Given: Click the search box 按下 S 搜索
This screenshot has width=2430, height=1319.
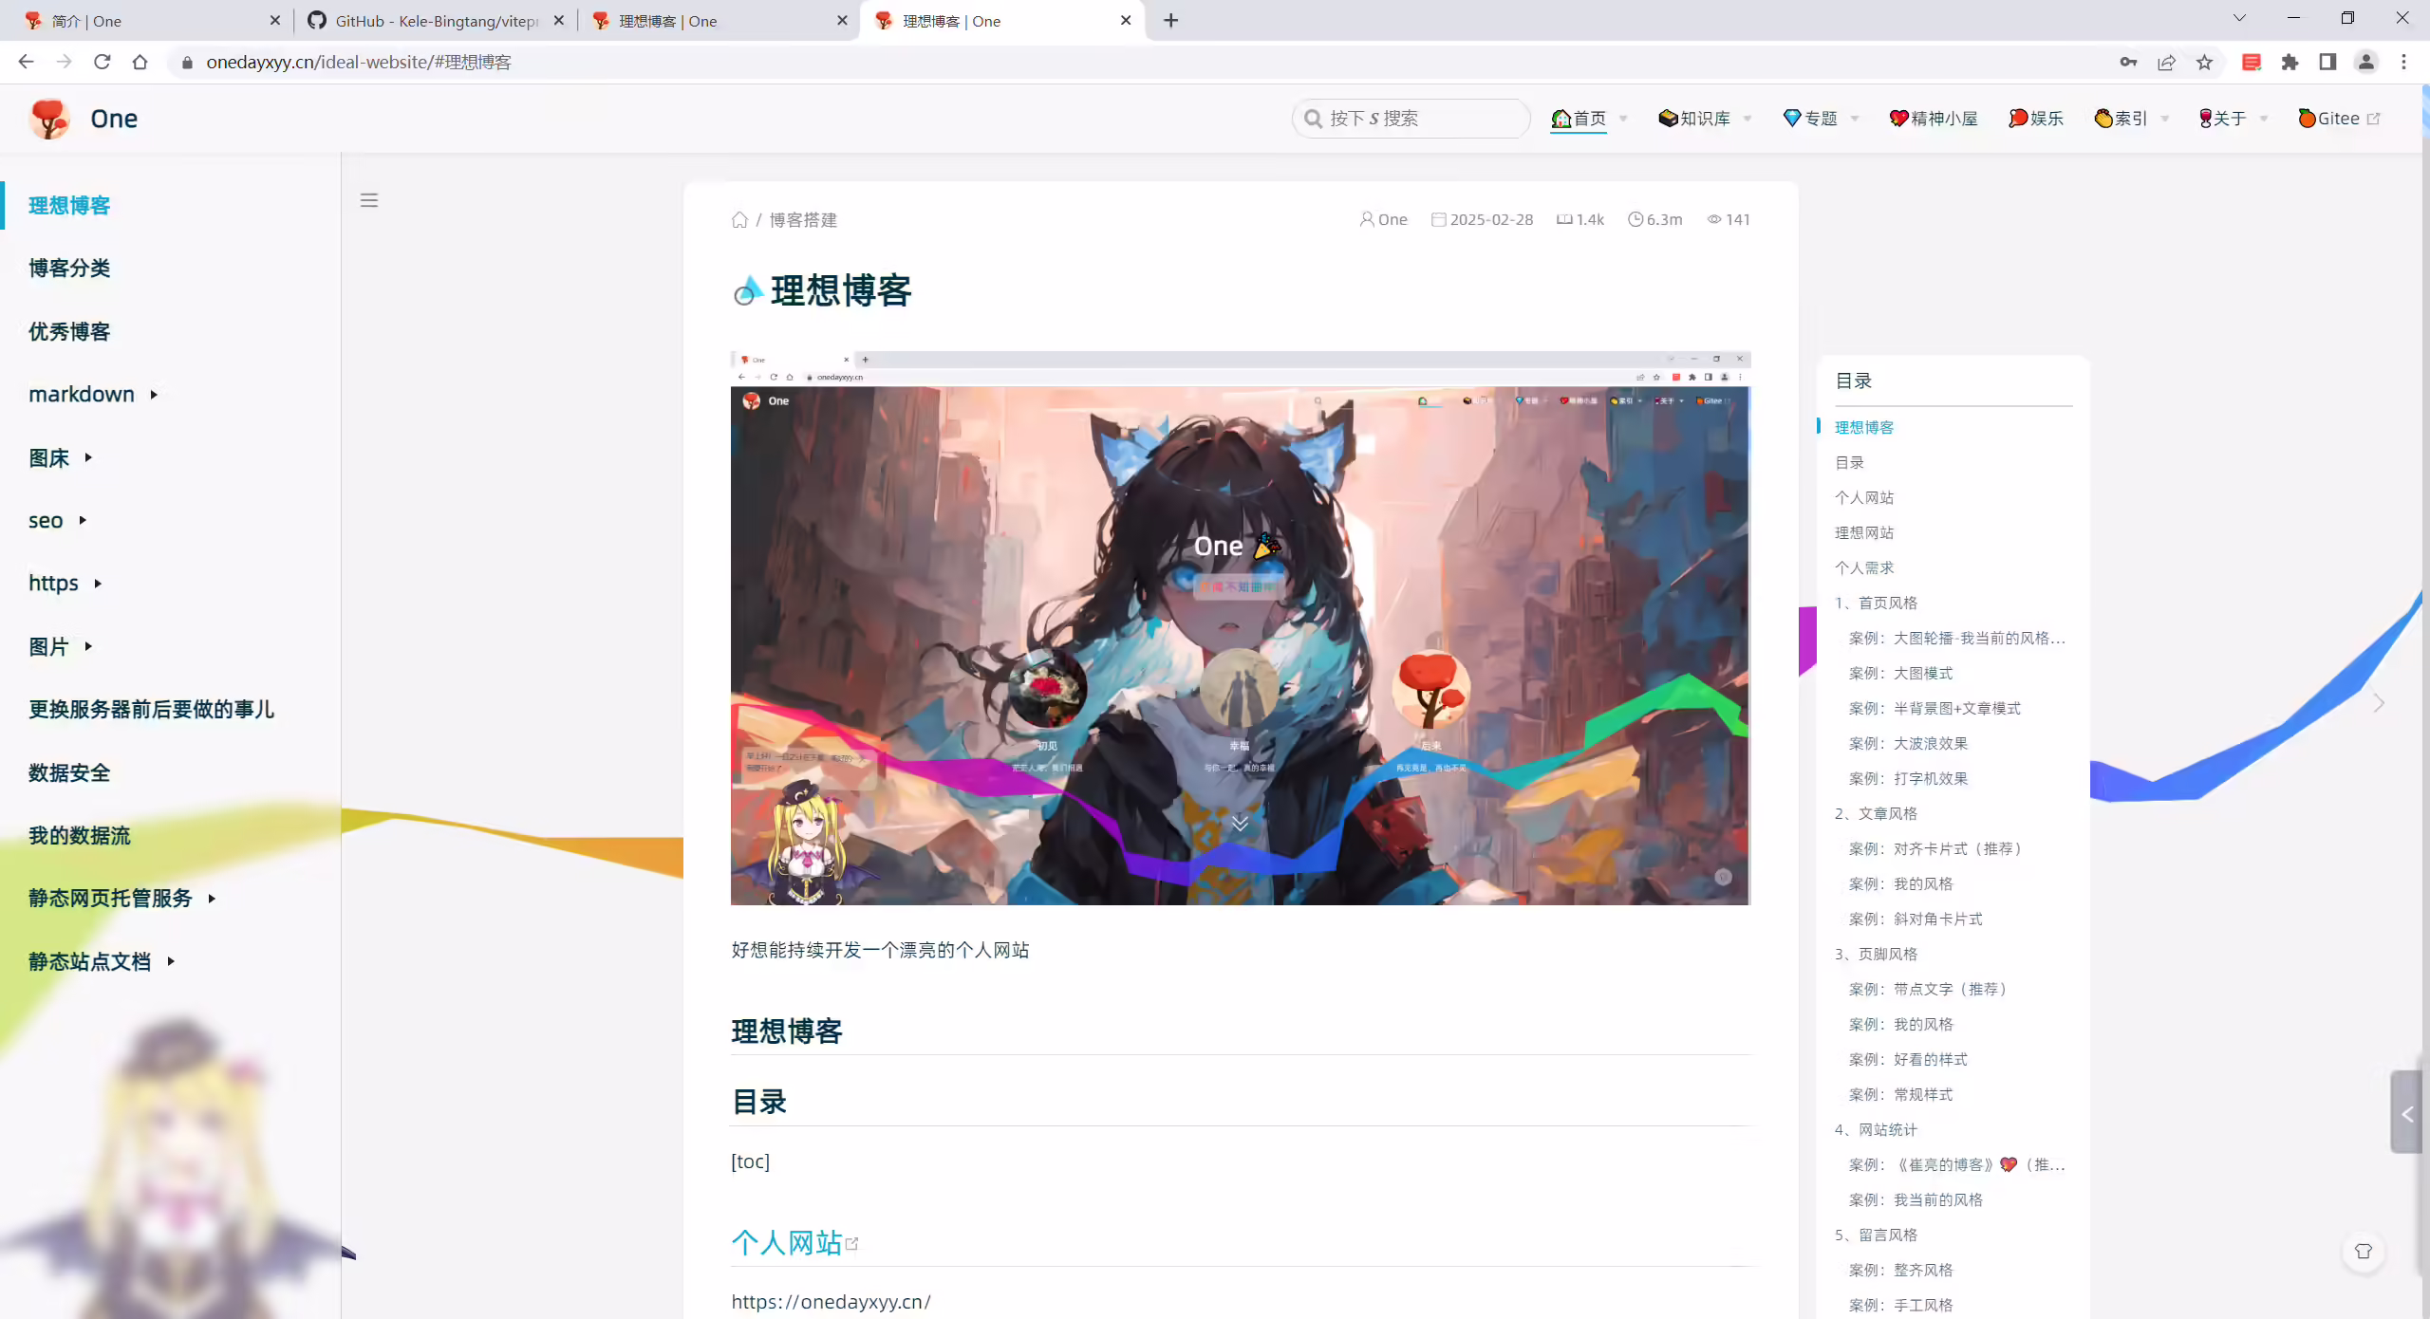Looking at the screenshot, I should (1411, 119).
